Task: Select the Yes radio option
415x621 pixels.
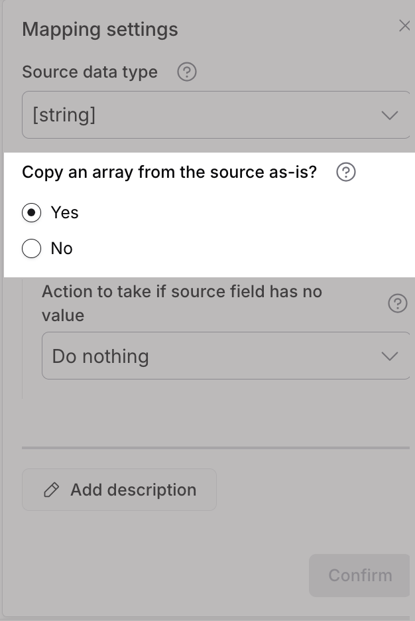Action: point(32,213)
